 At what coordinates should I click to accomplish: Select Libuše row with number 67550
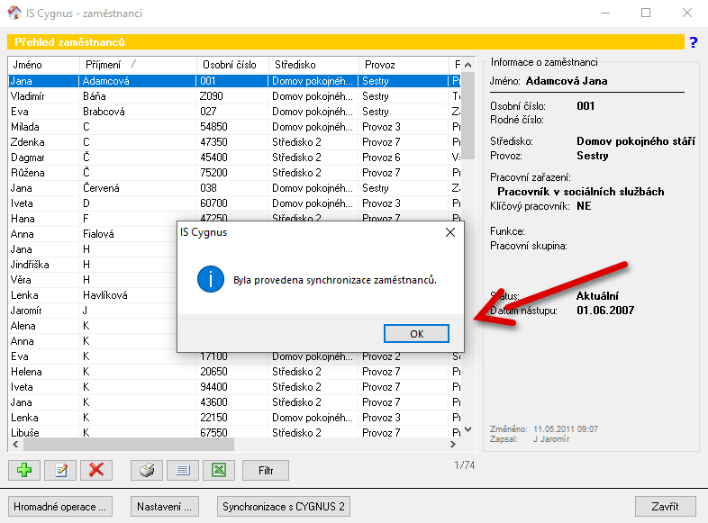click(x=235, y=432)
